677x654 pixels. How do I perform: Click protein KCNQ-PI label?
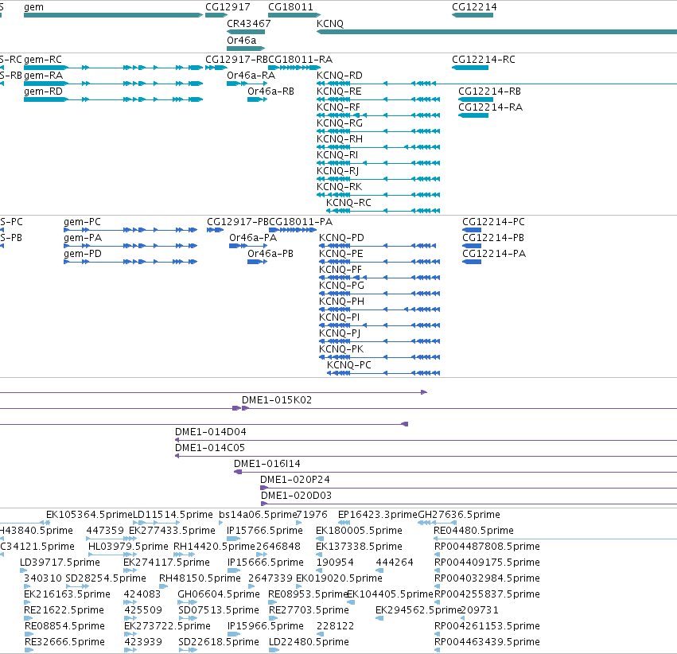click(x=339, y=317)
